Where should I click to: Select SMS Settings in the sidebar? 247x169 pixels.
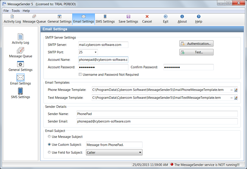20,93
